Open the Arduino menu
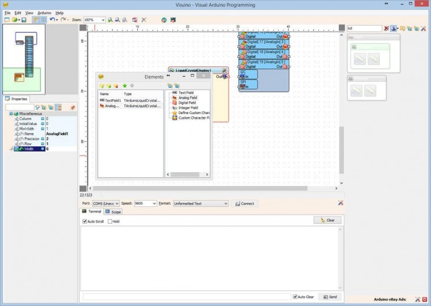The image size is (431, 306). (44, 13)
